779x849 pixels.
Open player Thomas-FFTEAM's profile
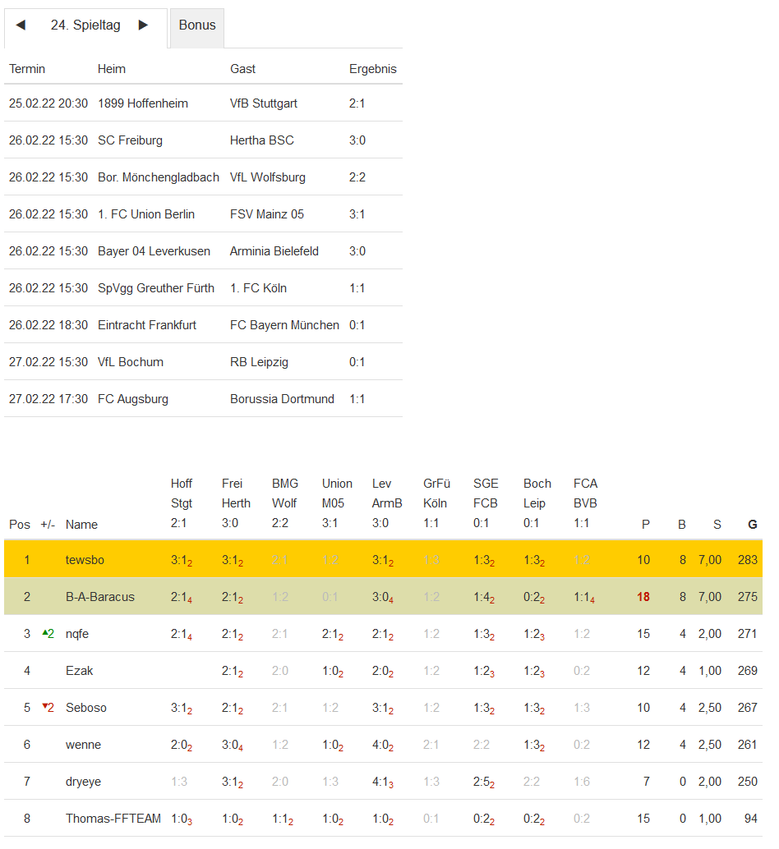(x=113, y=819)
